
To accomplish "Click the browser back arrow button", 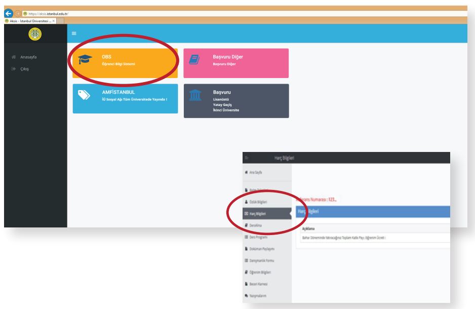I will (x=9, y=14).
